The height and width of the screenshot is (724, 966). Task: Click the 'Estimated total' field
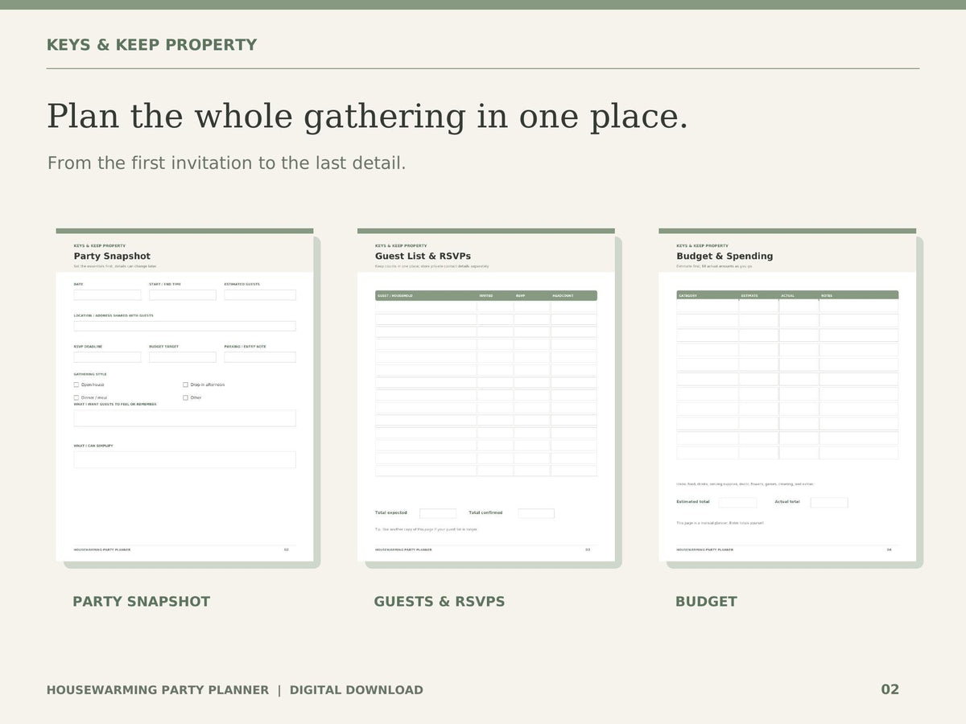click(x=738, y=503)
